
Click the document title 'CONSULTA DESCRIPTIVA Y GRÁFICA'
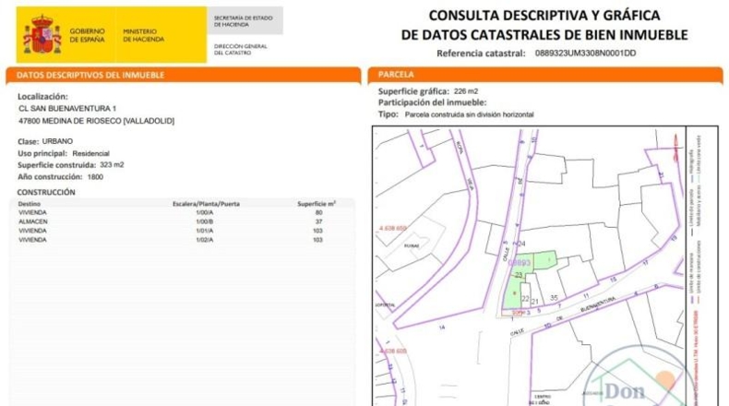(x=544, y=16)
